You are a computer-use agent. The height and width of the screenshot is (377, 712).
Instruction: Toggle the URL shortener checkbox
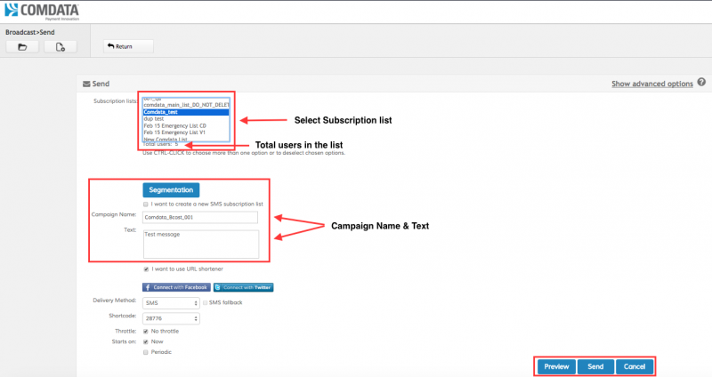click(147, 269)
